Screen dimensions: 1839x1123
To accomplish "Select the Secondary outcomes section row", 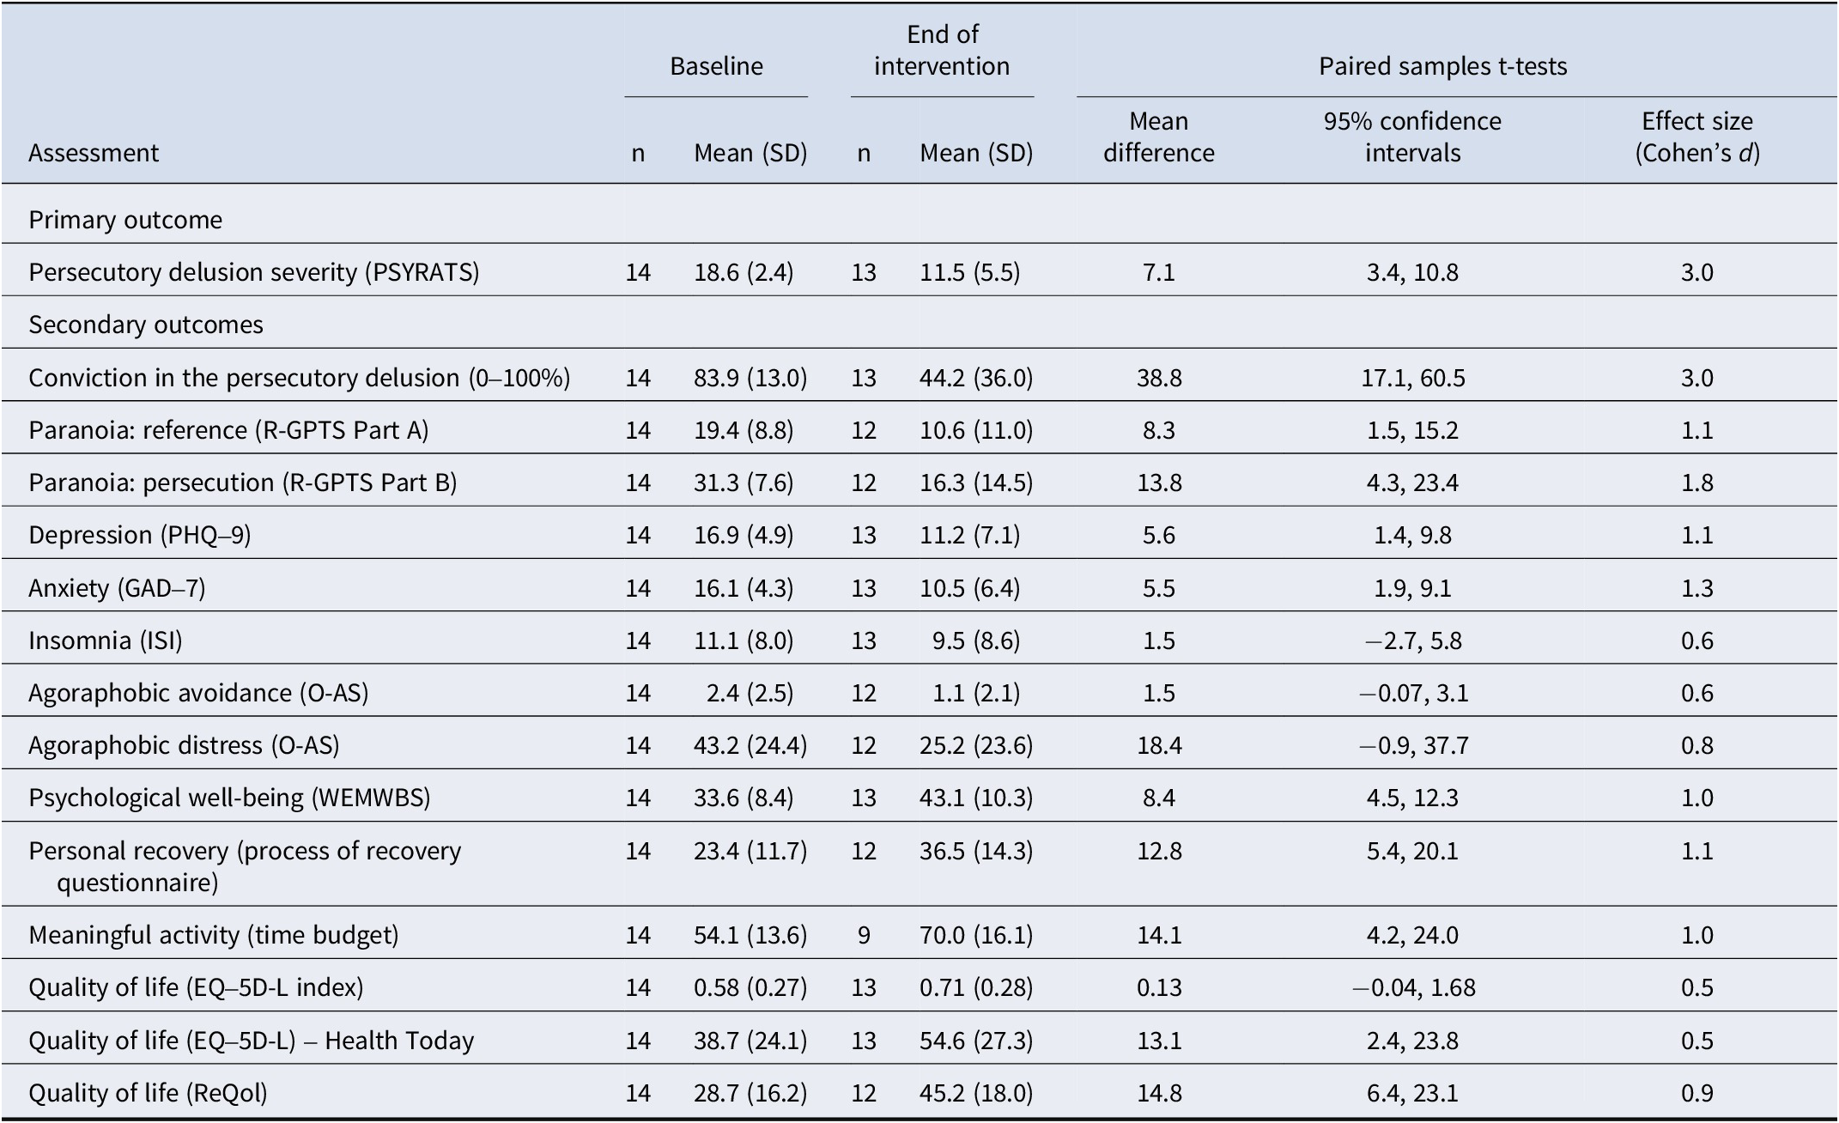I will 919,325.
